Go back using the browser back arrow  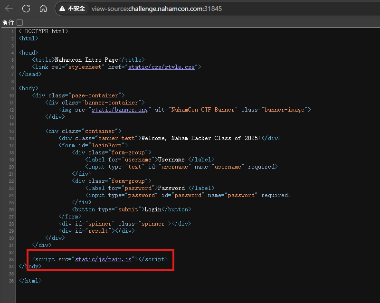coord(9,9)
